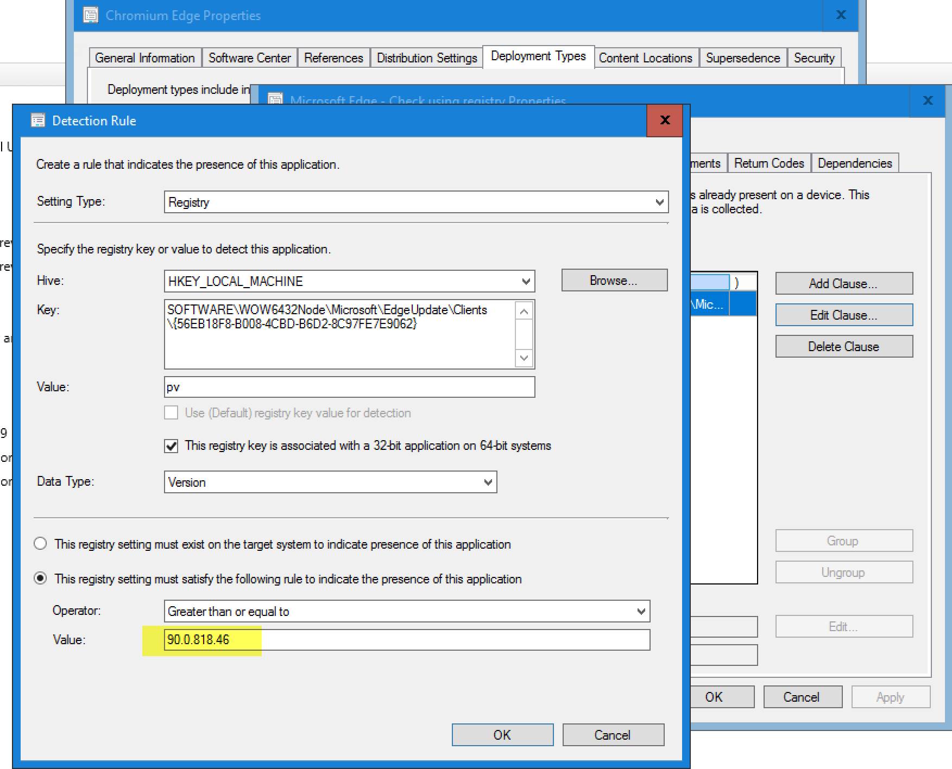Open the Content Locations tab

[646, 58]
